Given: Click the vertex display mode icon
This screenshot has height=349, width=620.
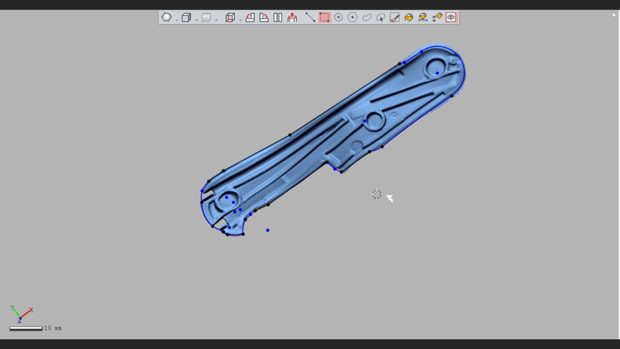Looking at the screenshot, I should click(x=166, y=17).
